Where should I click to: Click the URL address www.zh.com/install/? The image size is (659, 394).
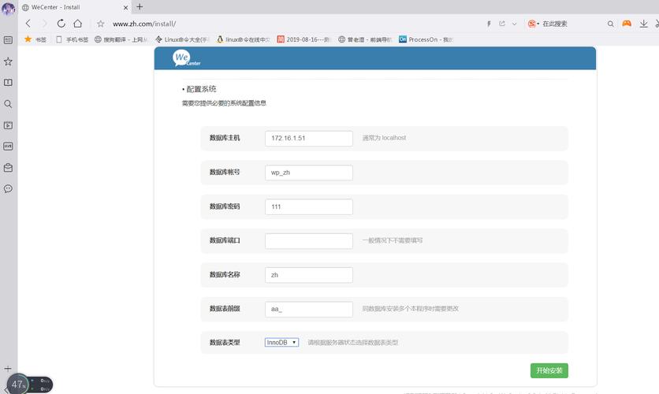pos(144,24)
